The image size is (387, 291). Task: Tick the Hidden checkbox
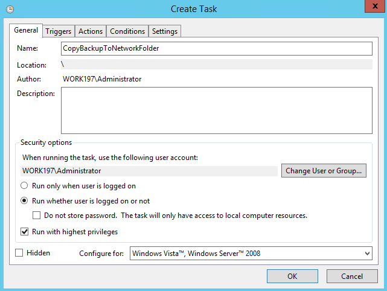(x=19, y=253)
